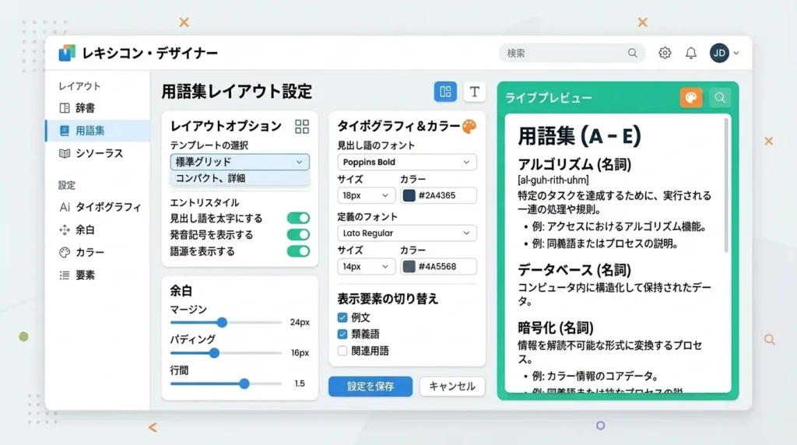Image resolution: width=797 pixels, height=445 pixels.
Task: Click the 用語集 (A - E) preview heading
Action: 579,136
